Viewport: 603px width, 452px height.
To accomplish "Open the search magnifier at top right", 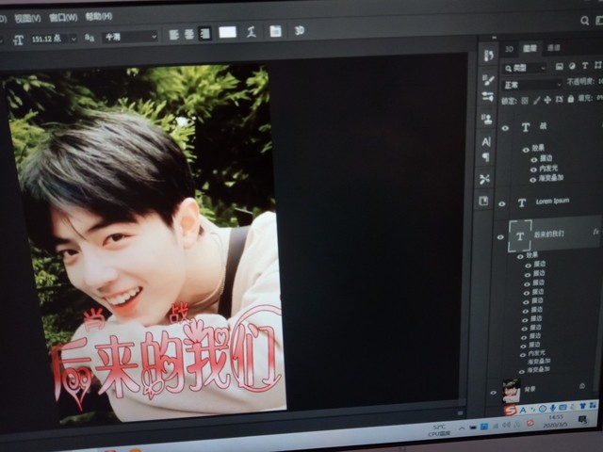I will coord(585,21).
